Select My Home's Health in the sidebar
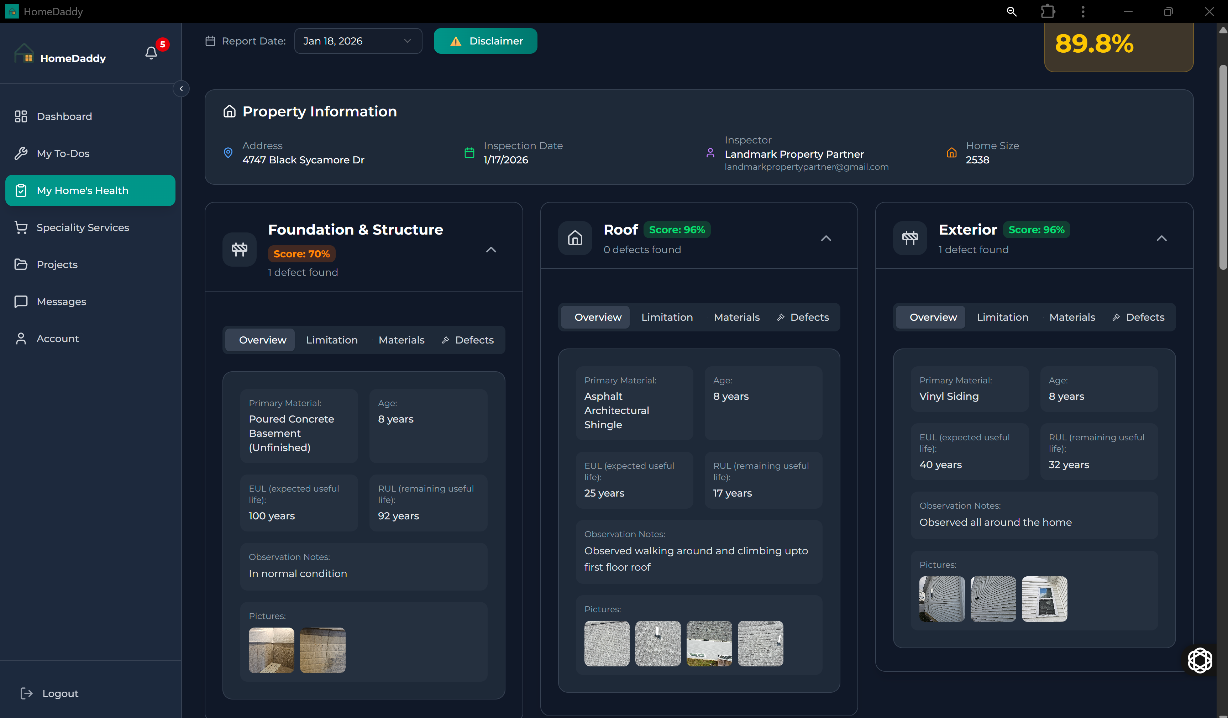 (x=91, y=190)
